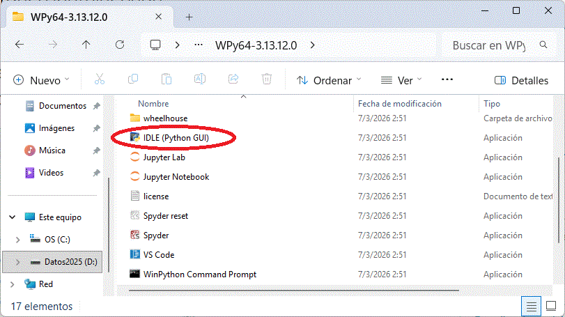Select the WinPython Command Prompt icon
The image size is (565, 317).
134,274
